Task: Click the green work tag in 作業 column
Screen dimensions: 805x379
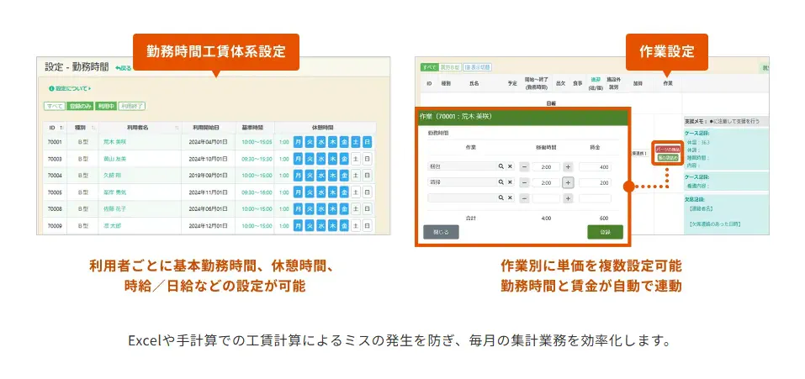Action: (x=667, y=157)
